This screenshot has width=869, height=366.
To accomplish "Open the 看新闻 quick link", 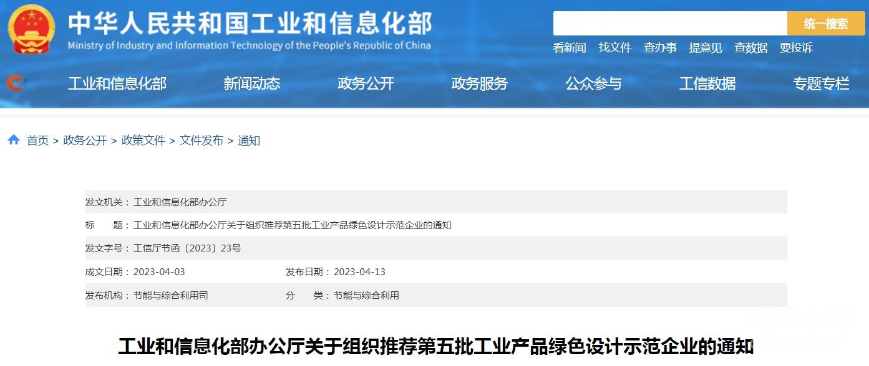I will point(570,48).
